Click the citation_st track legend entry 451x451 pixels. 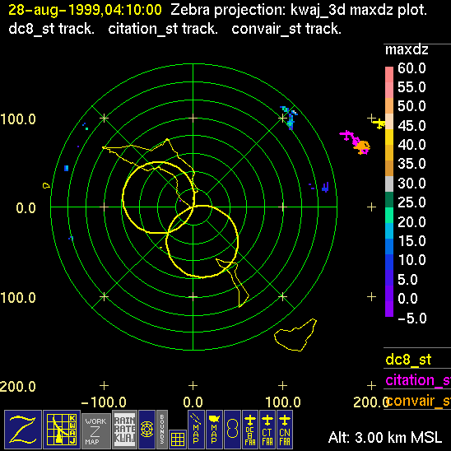coord(418,380)
